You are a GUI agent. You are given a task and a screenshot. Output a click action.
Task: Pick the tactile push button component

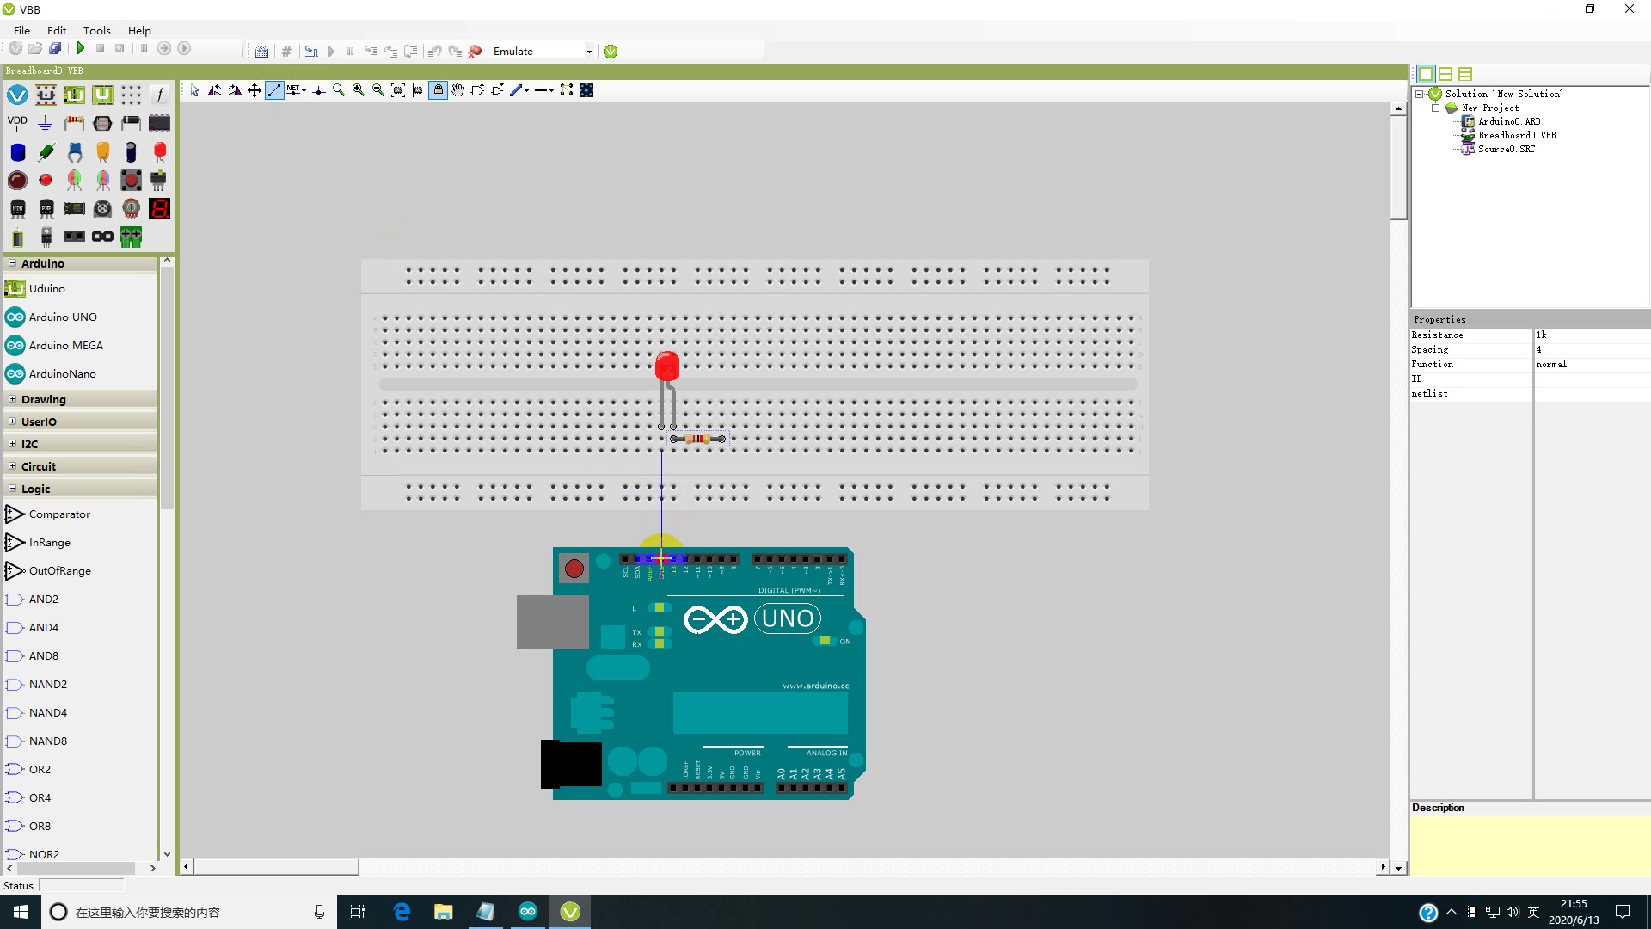click(131, 180)
